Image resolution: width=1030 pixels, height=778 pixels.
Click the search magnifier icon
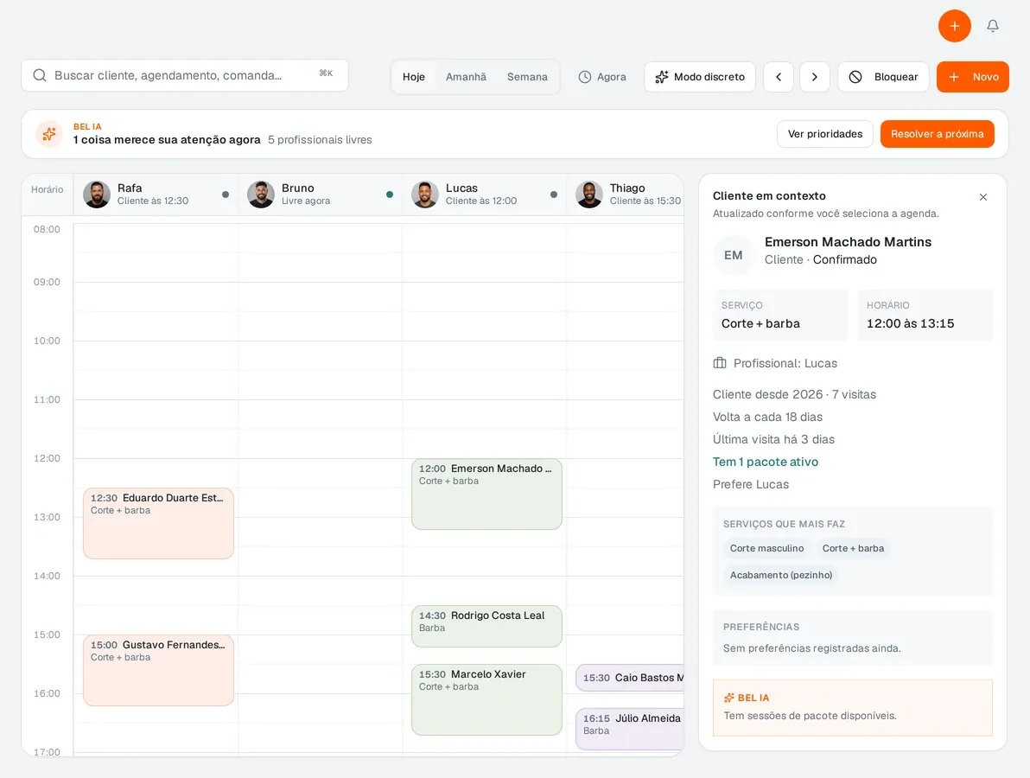(40, 75)
